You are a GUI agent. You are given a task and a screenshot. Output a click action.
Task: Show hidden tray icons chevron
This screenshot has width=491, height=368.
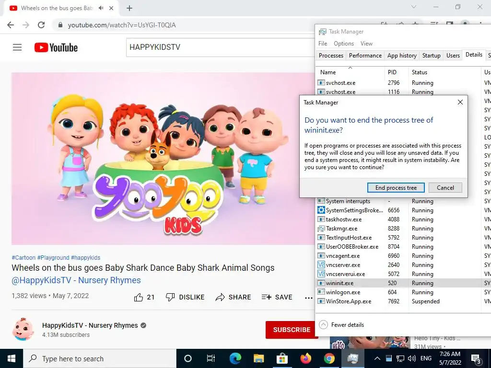377,358
